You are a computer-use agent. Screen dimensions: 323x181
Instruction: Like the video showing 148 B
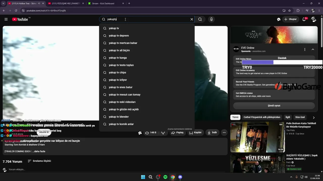[151, 132]
